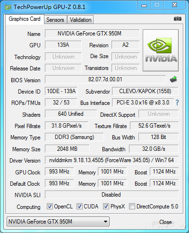189x233 pixels.
Task: Click the GPU-Z title bar icon
Action: click(x=8, y=7)
